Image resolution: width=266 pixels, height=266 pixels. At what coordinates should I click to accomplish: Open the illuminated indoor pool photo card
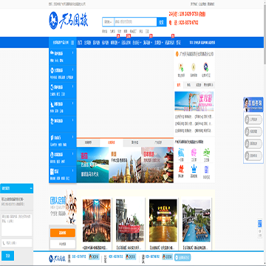click(97, 220)
